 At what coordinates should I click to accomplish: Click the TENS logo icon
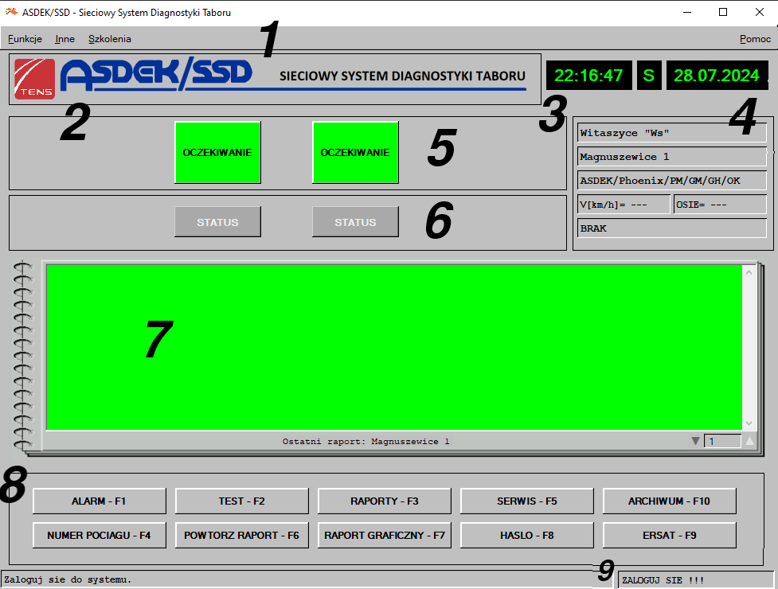pos(35,79)
